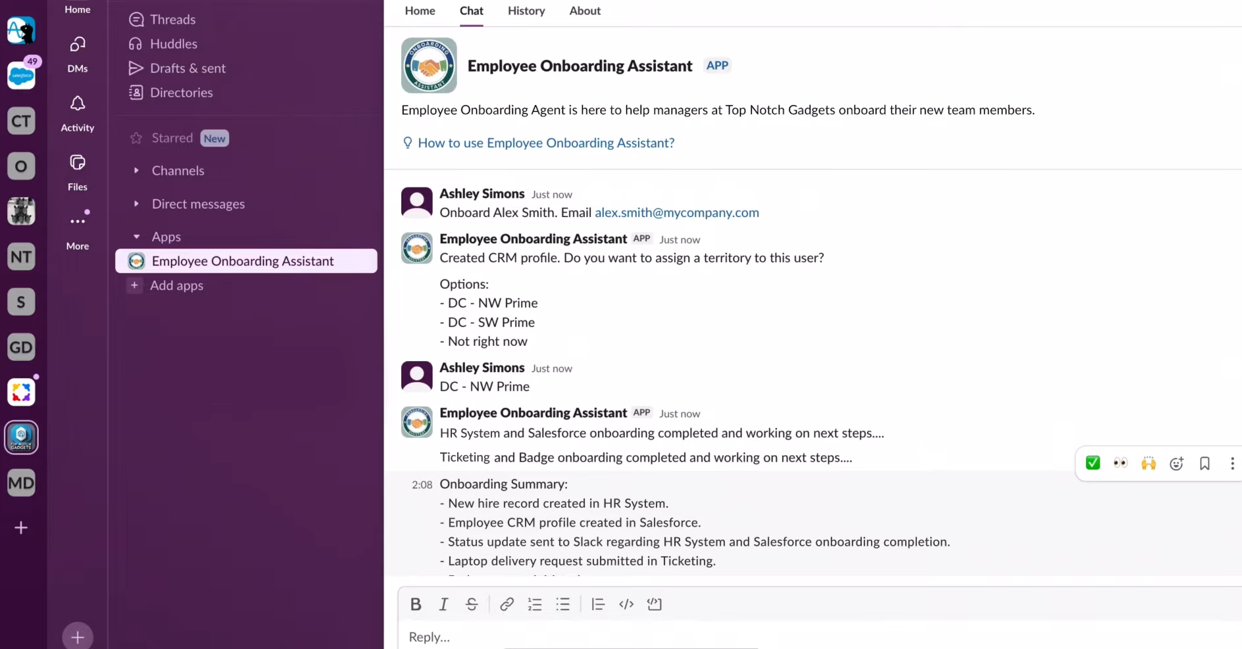Screen dimensions: 1242x649
Task: Open more message actions menu
Action: click(x=1232, y=464)
